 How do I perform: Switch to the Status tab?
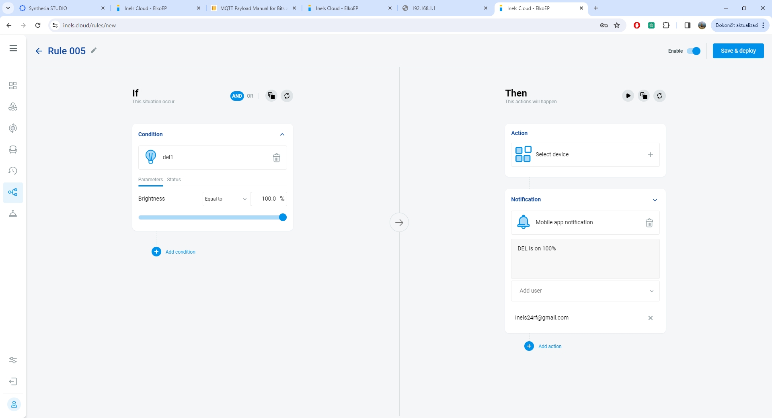pyautogui.click(x=174, y=180)
